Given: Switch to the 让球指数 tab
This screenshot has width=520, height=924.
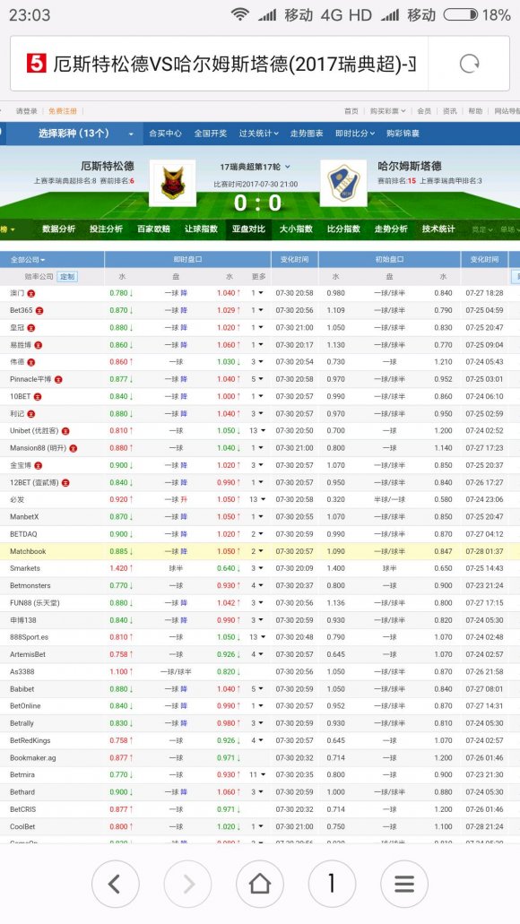Looking at the screenshot, I should click(201, 229).
